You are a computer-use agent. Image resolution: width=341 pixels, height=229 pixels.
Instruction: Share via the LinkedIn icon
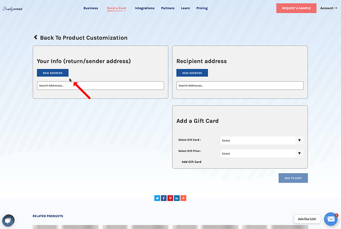[177, 198]
